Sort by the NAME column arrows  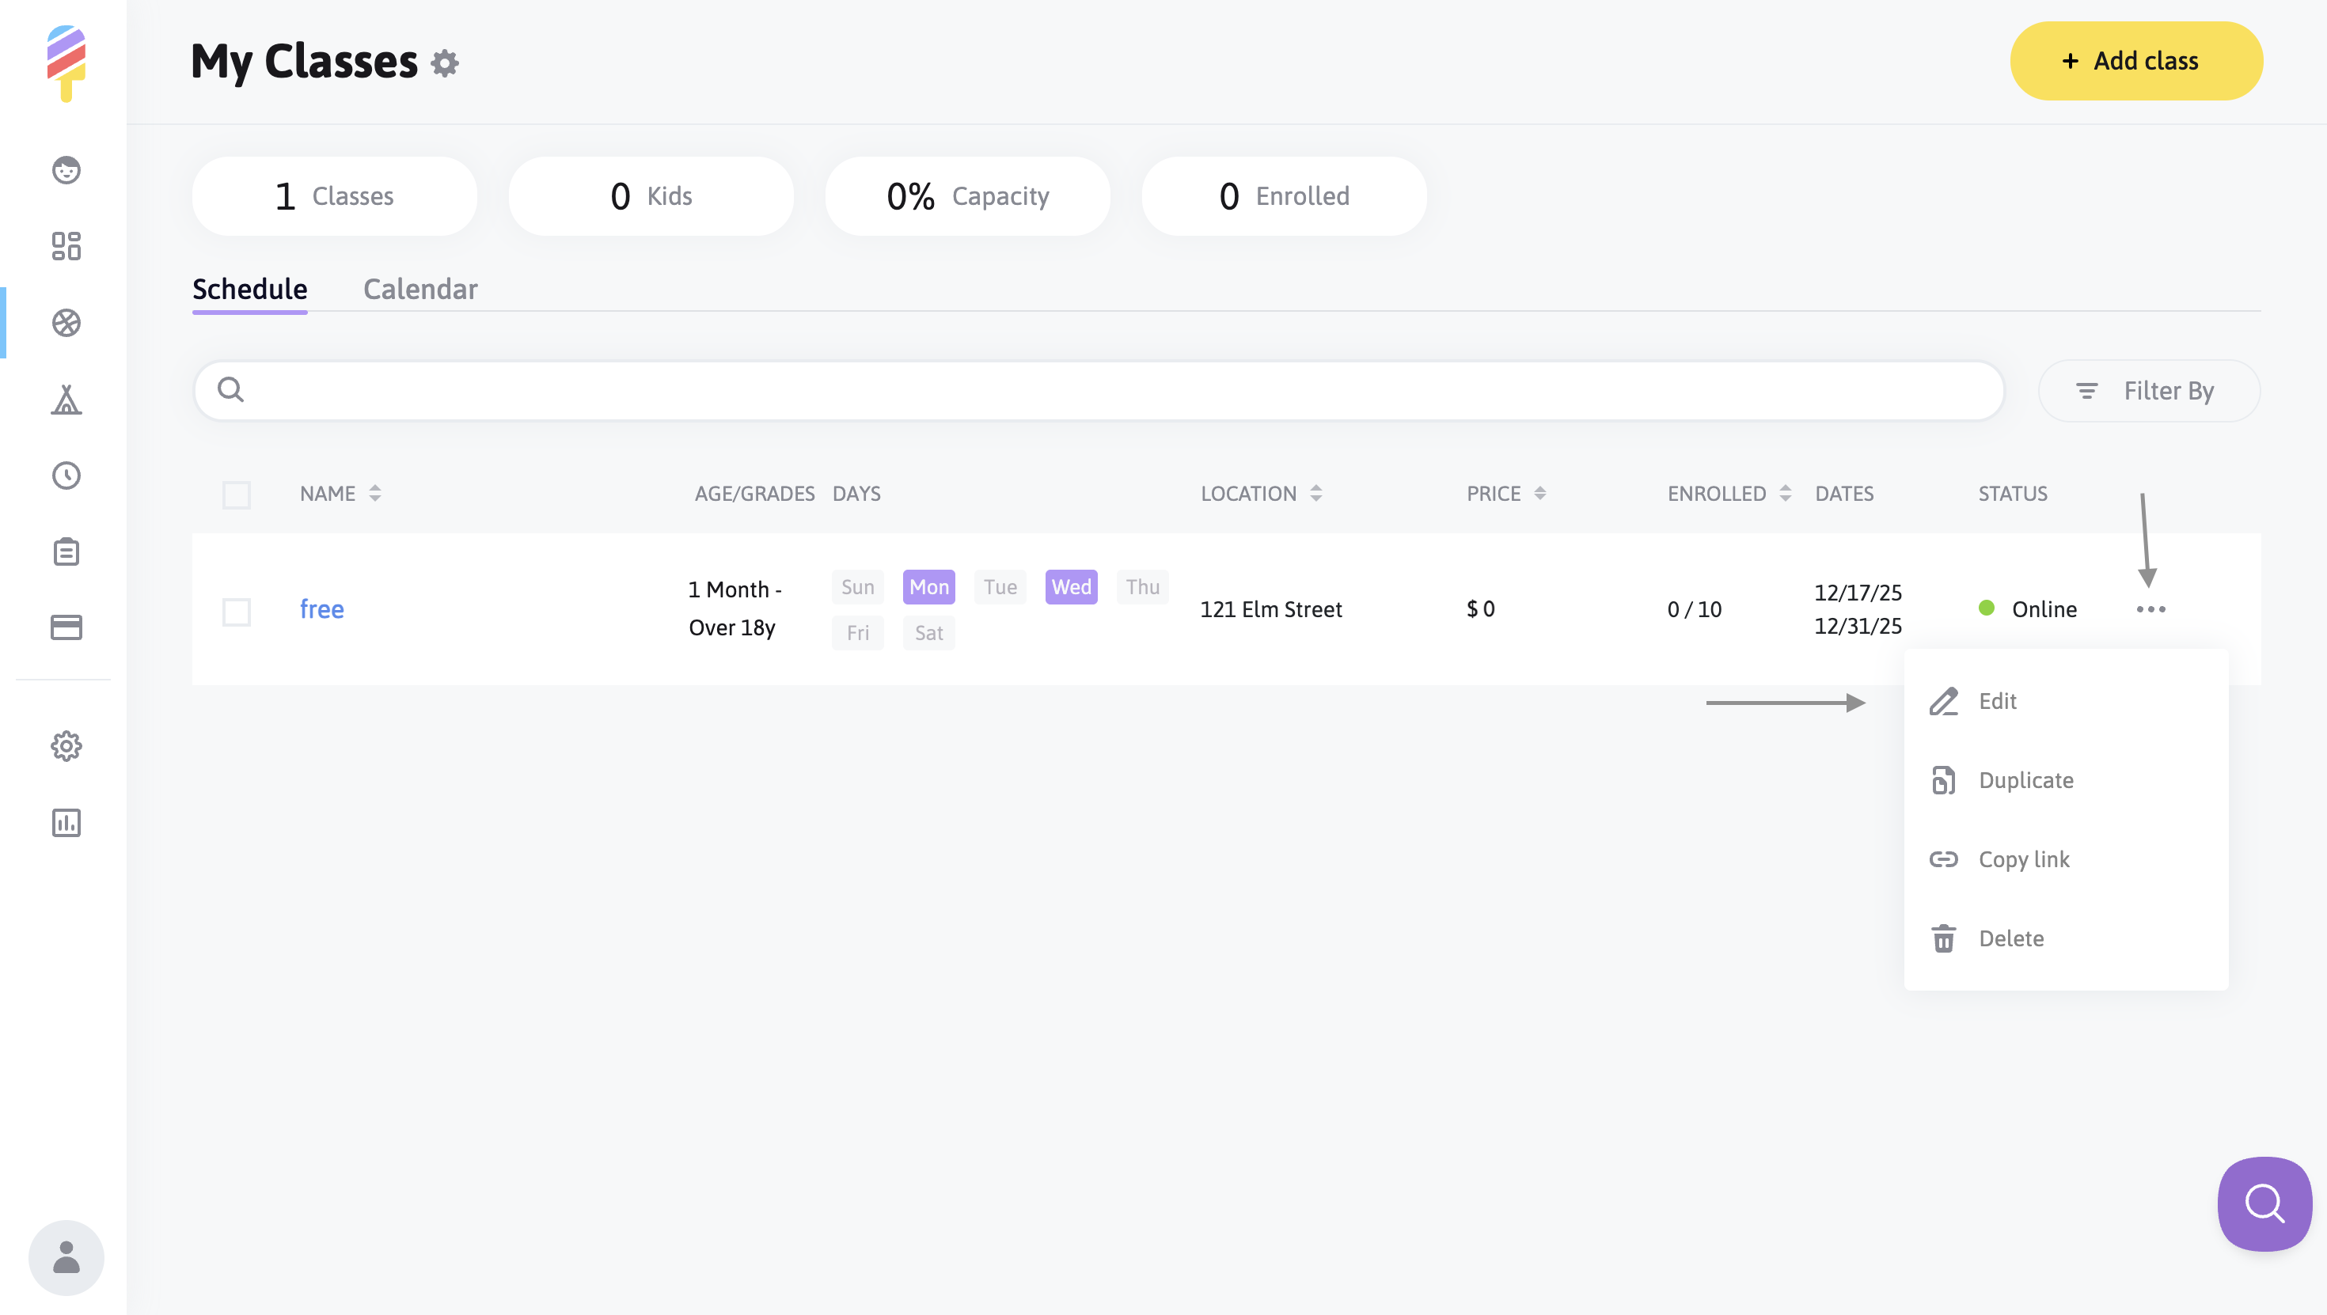click(375, 493)
